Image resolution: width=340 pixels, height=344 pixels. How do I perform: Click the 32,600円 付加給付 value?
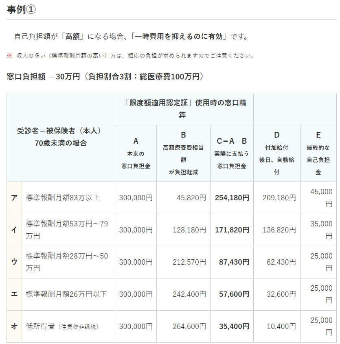(x=281, y=294)
